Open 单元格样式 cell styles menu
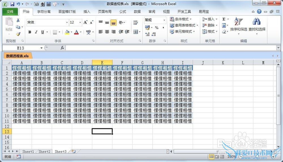The image size is (283, 162). (x=183, y=32)
